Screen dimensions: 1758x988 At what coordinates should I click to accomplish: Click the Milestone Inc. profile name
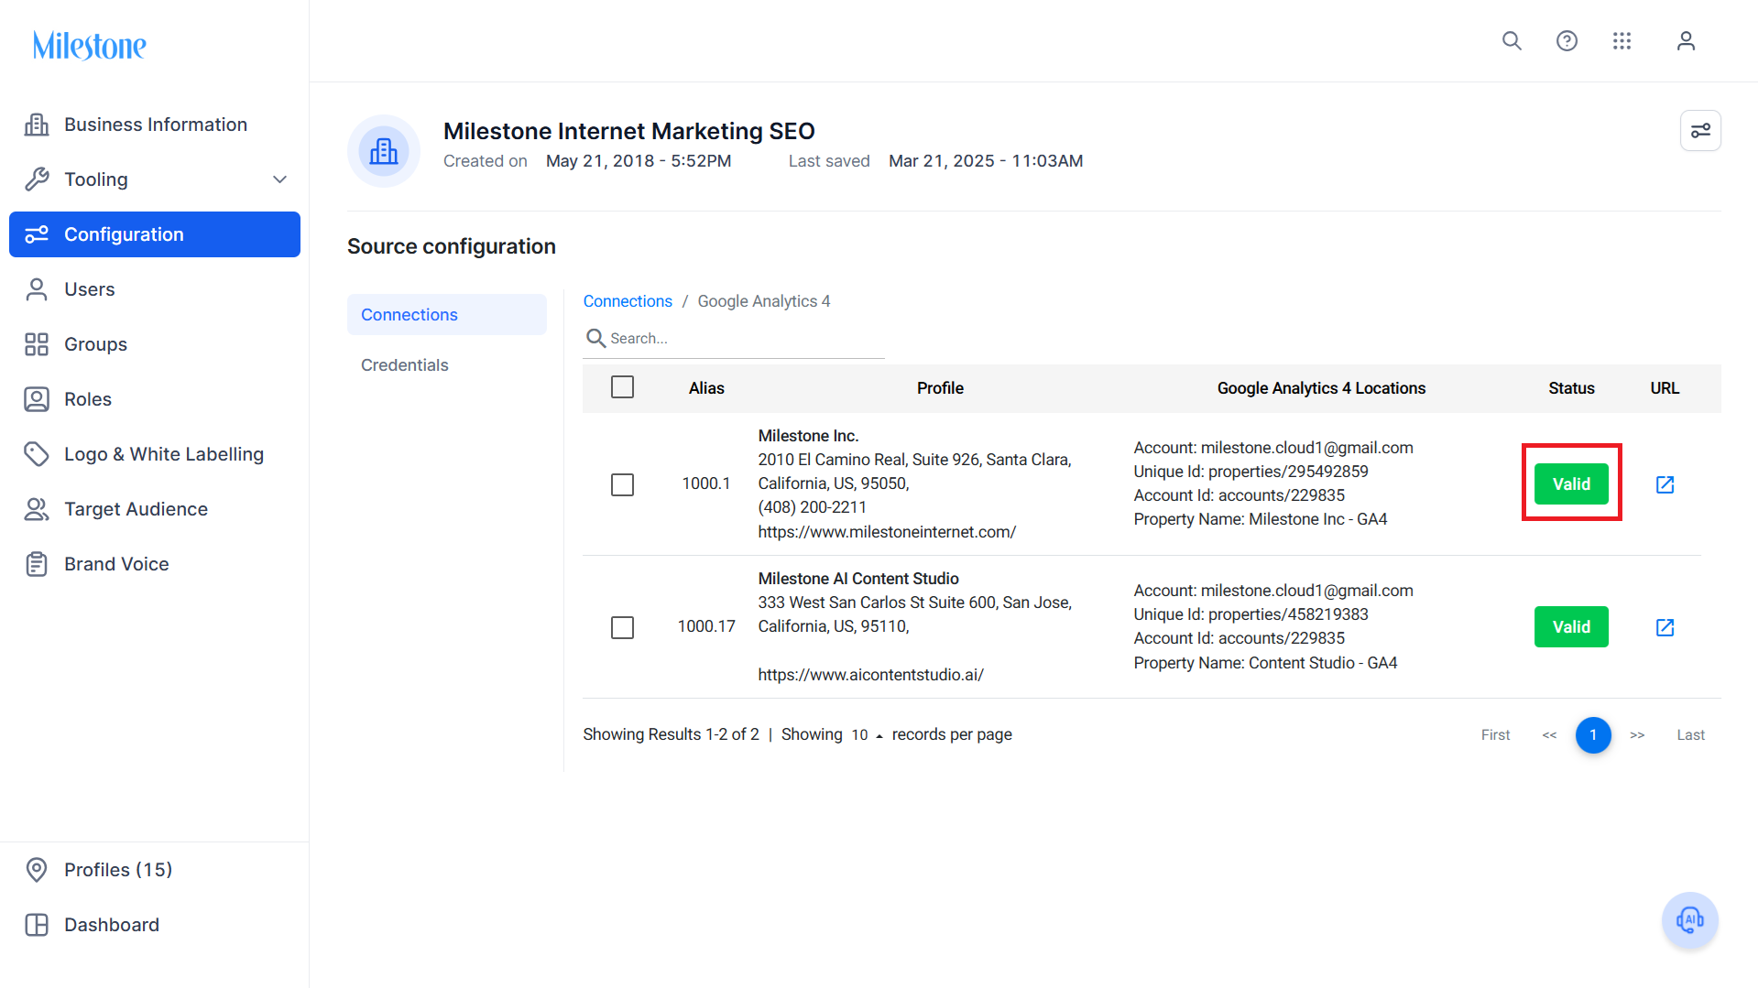click(x=808, y=436)
